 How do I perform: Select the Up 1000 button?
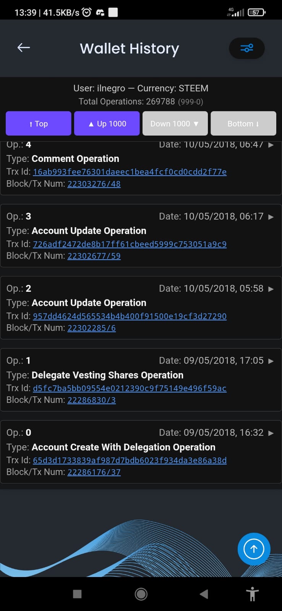pos(107,123)
